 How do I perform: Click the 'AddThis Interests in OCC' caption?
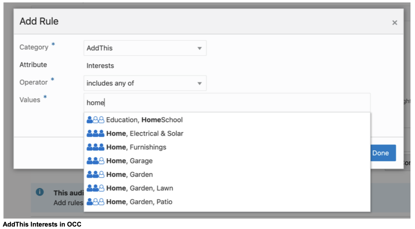[42, 224]
